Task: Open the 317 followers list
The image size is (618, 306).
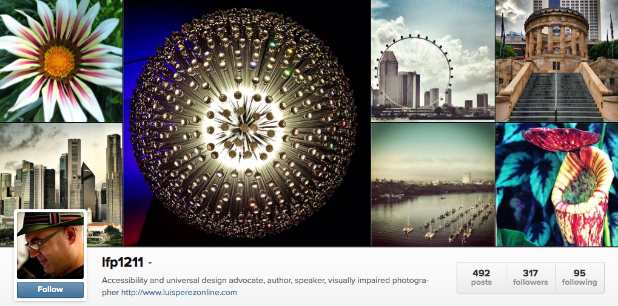Action: tap(531, 278)
